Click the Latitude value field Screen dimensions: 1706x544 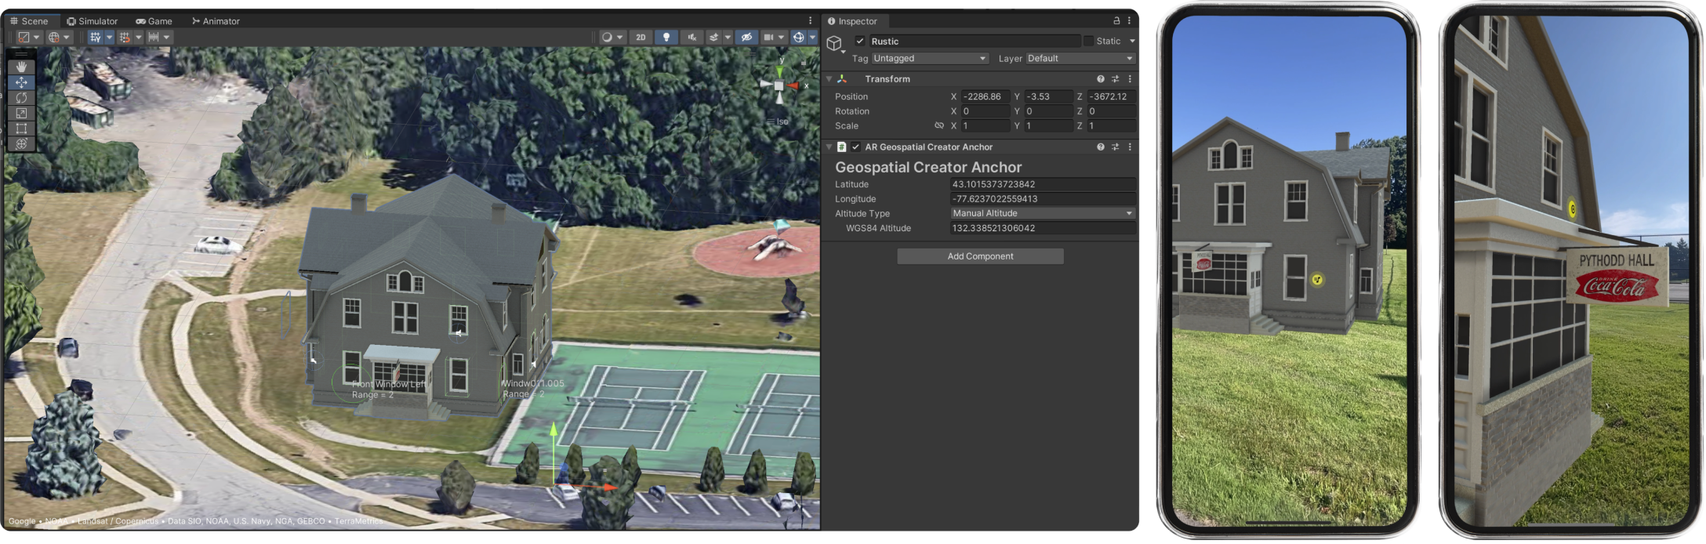click(1043, 184)
